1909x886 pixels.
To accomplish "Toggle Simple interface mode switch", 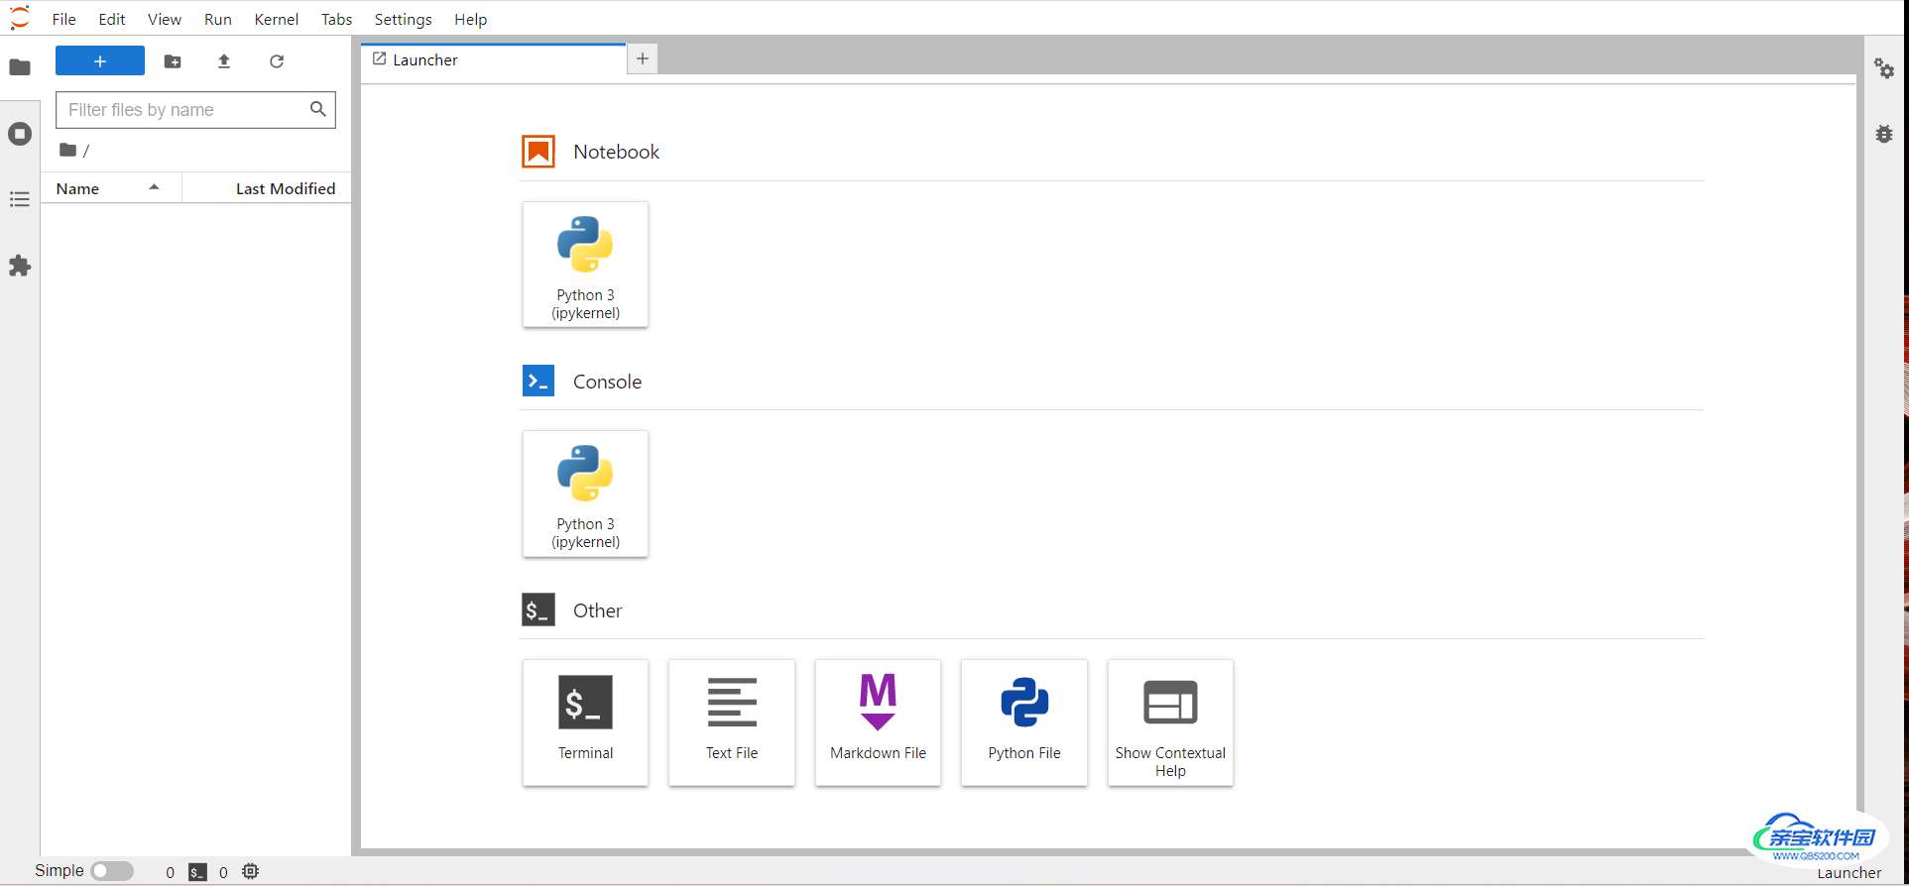I will pos(112,871).
